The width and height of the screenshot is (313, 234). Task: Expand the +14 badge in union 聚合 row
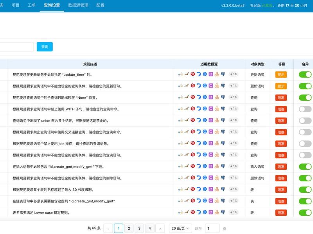pos(233,120)
